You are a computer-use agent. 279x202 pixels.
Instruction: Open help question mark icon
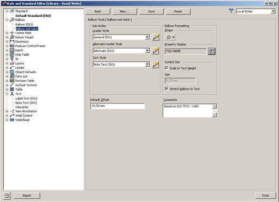(x=7, y=196)
